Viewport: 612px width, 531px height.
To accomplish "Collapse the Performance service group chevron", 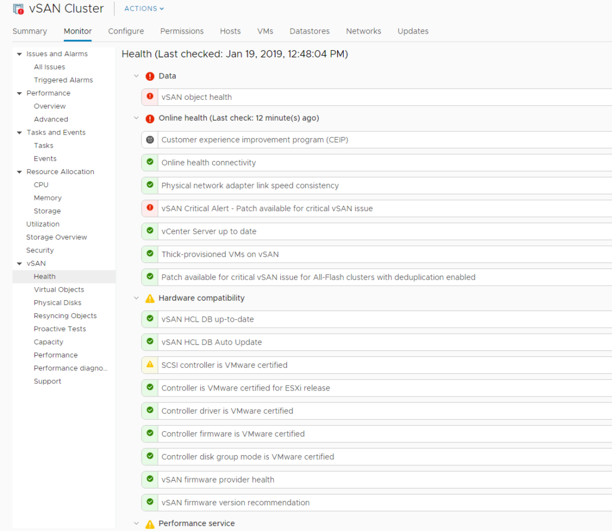I will [136, 523].
